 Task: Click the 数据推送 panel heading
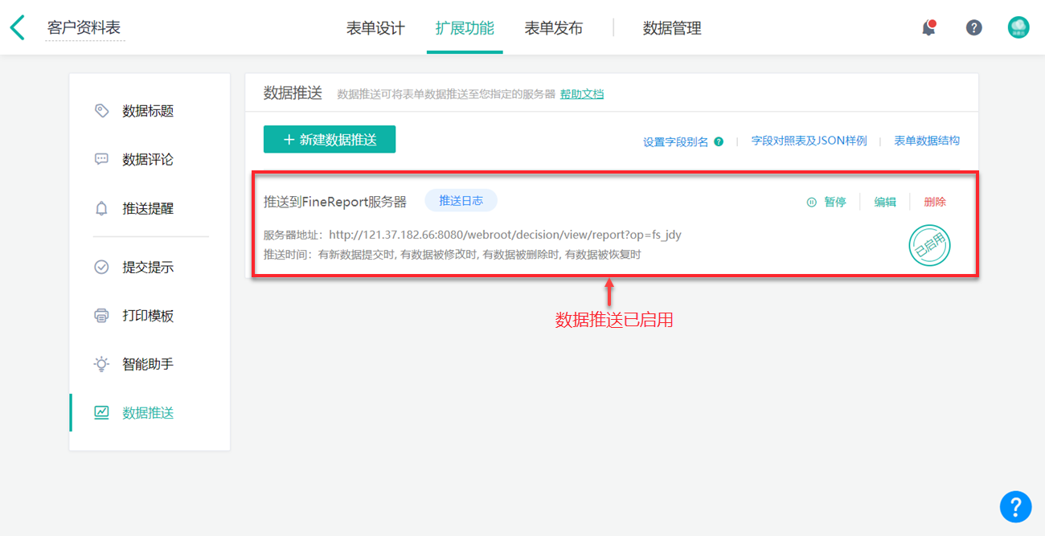(293, 93)
